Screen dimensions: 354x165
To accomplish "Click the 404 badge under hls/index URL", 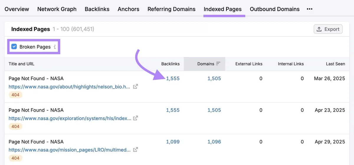I will (x=15, y=126).
